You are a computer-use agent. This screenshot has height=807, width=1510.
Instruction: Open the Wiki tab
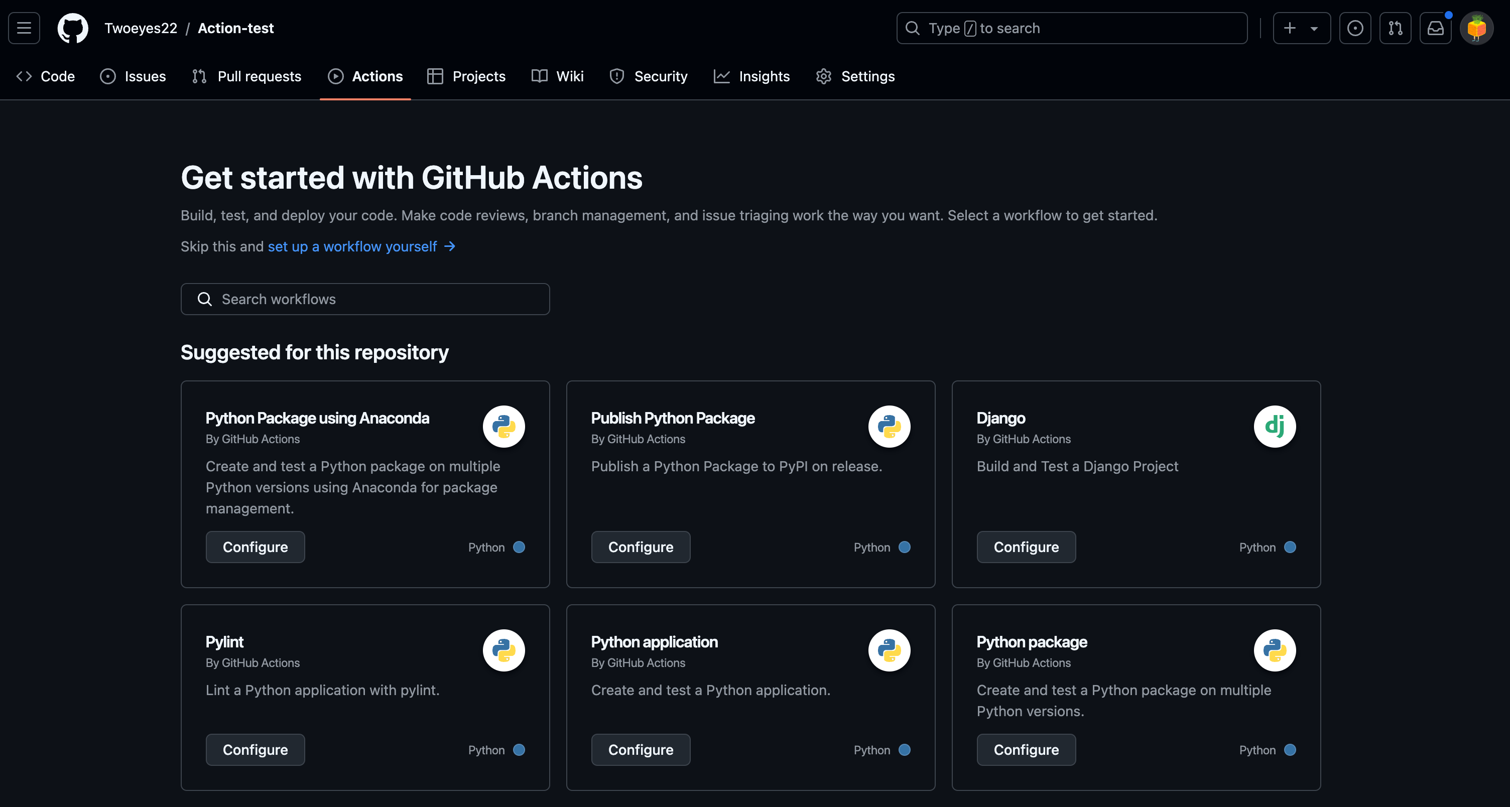[x=557, y=76]
